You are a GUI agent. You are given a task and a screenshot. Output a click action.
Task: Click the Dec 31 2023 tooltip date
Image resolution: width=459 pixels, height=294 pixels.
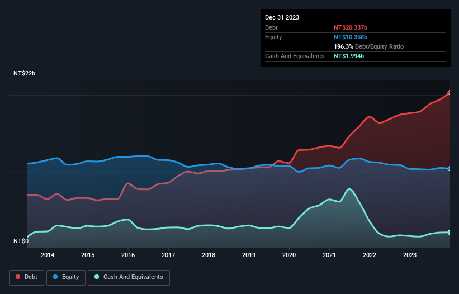tap(282, 17)
